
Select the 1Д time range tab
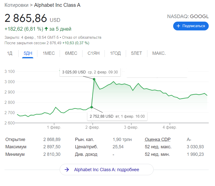[10, 53]
